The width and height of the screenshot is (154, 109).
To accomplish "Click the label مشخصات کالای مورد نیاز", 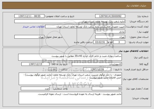I will (136, 79).
